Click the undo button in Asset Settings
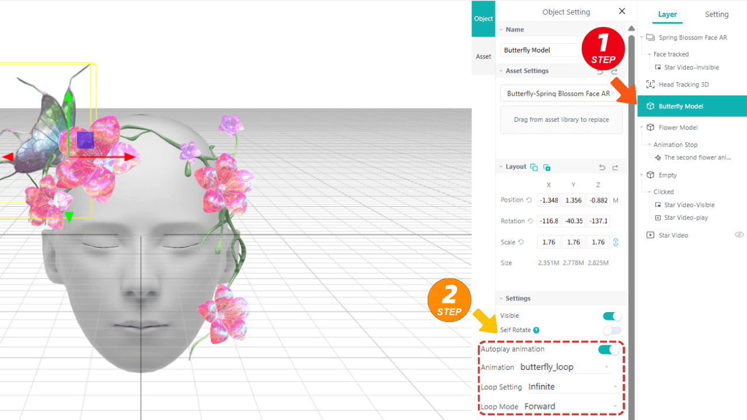 [599, 71]
